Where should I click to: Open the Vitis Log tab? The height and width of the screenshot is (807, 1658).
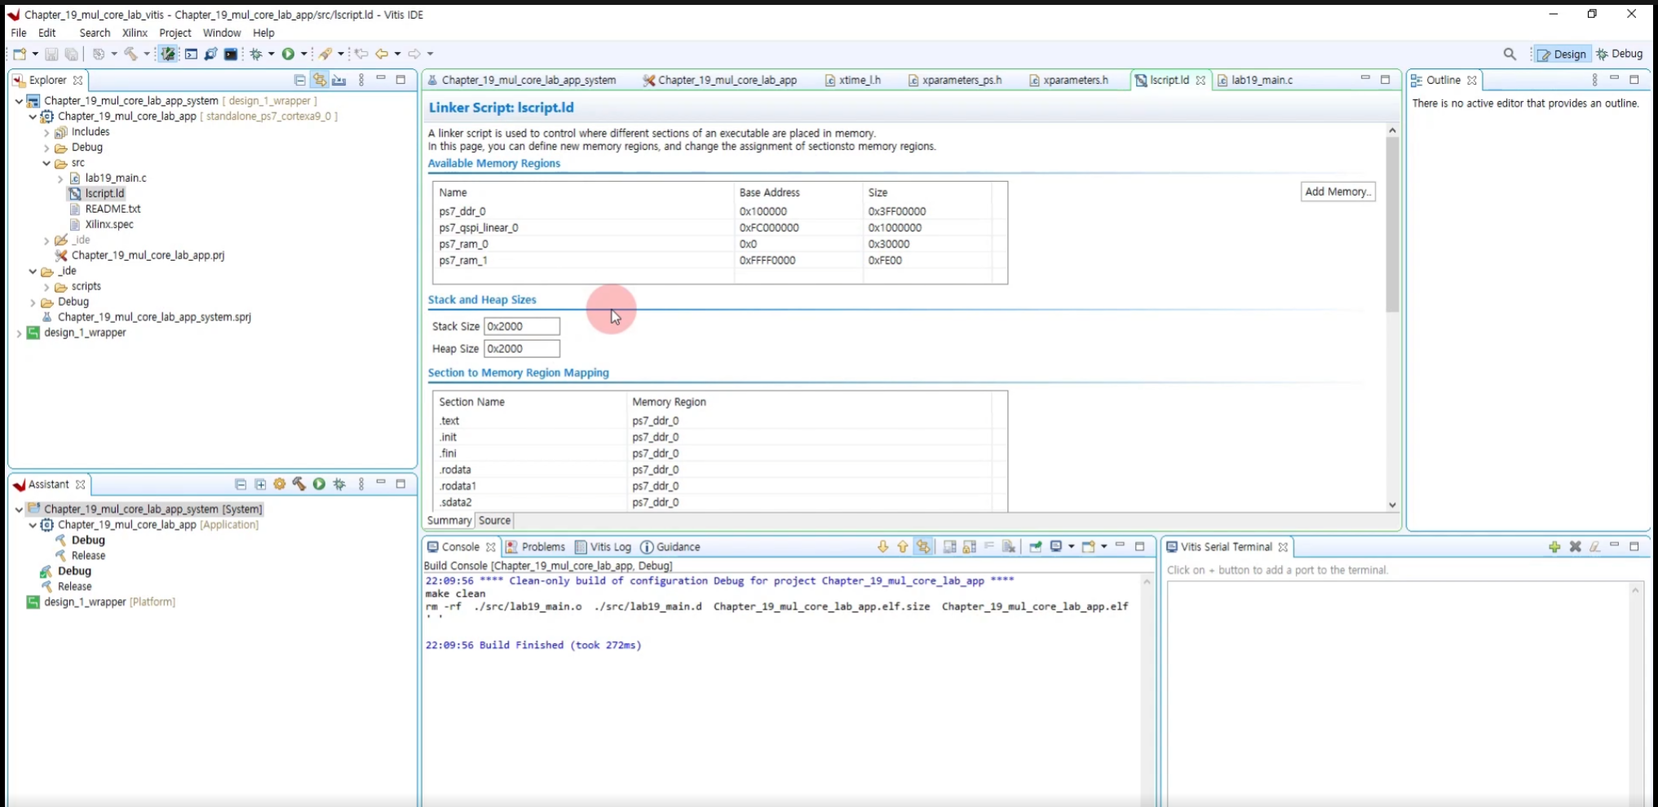coord(603,547)
